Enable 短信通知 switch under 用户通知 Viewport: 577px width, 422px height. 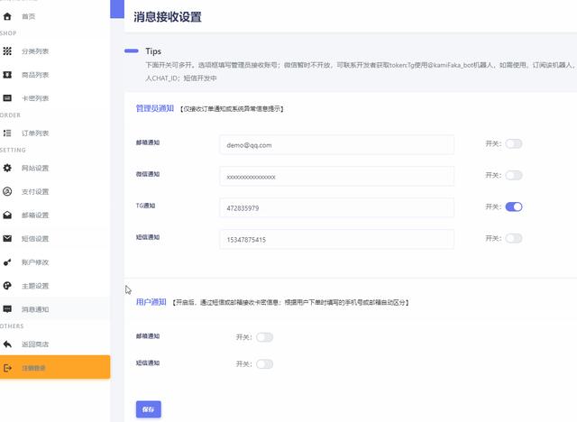click(x=264, y=364)
